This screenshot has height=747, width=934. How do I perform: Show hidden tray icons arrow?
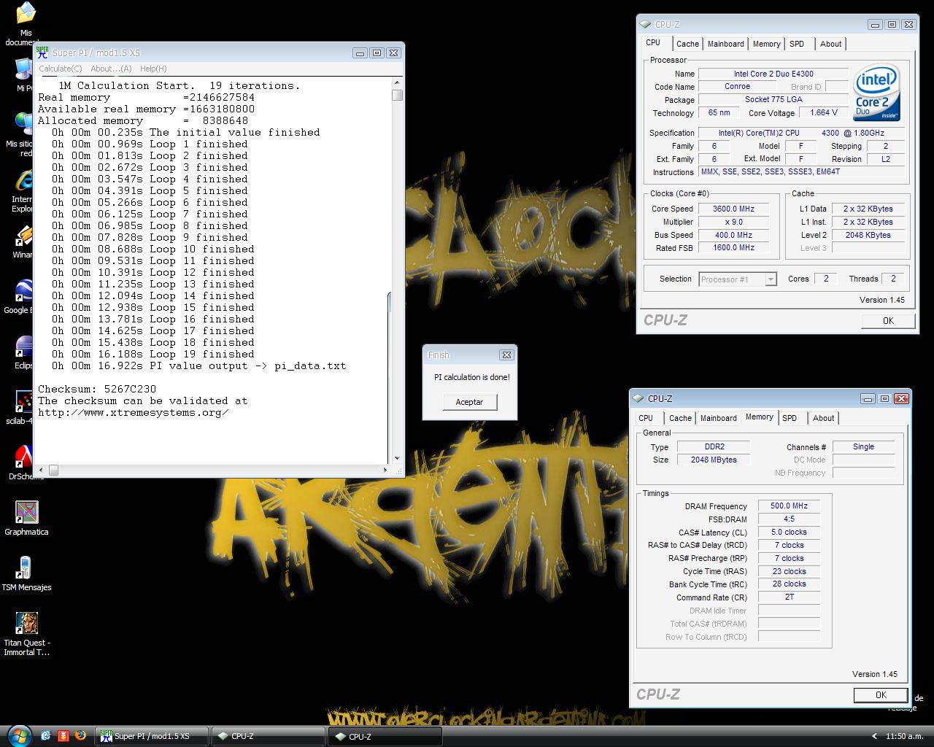click(x=875, y=736)
